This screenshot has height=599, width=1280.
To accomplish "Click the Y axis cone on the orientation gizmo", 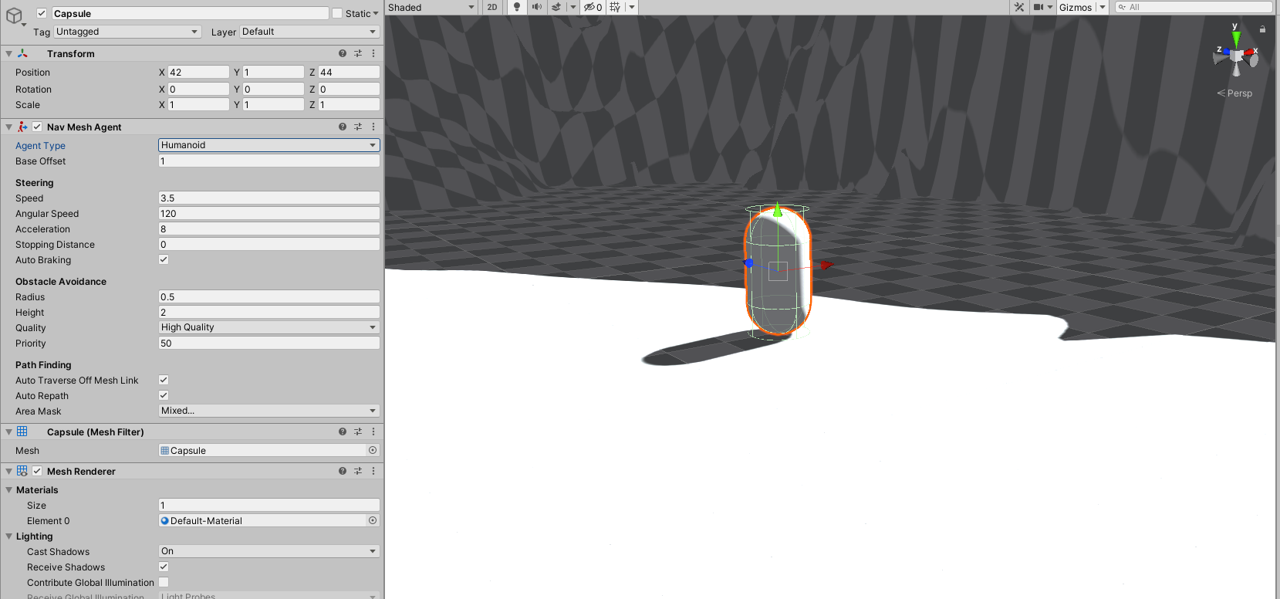I will tap(1236, 38).
